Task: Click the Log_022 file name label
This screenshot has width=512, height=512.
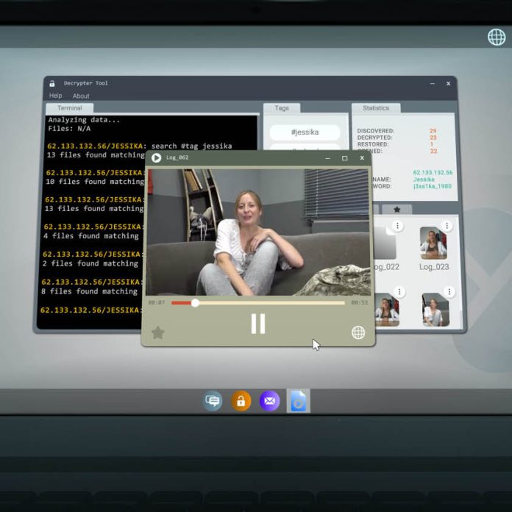Action: coord(387,267)
